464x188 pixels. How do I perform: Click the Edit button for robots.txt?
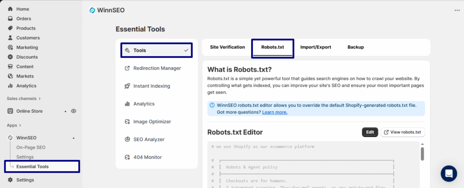(370, 132)
